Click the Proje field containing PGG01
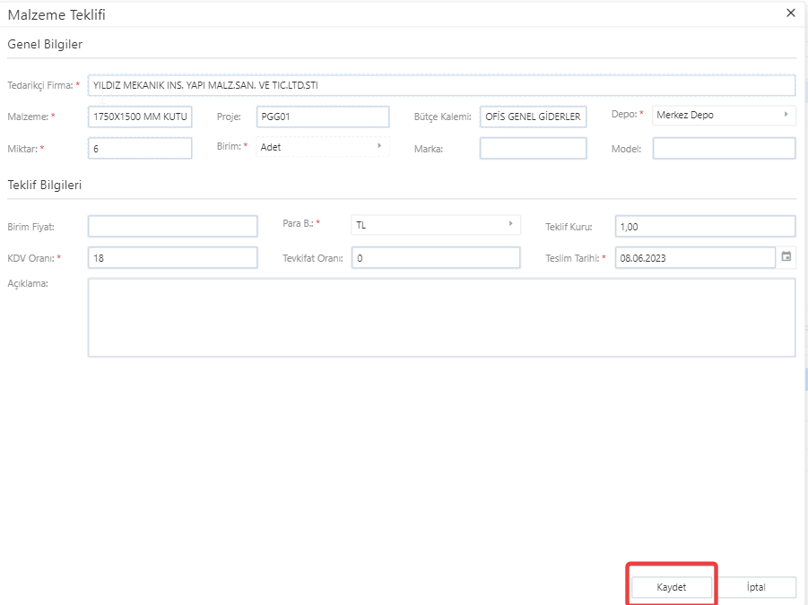 pos(322,117)
